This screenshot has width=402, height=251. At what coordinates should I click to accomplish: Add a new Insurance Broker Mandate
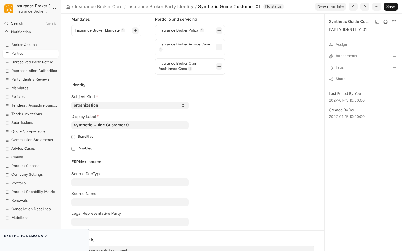(135, 31)
